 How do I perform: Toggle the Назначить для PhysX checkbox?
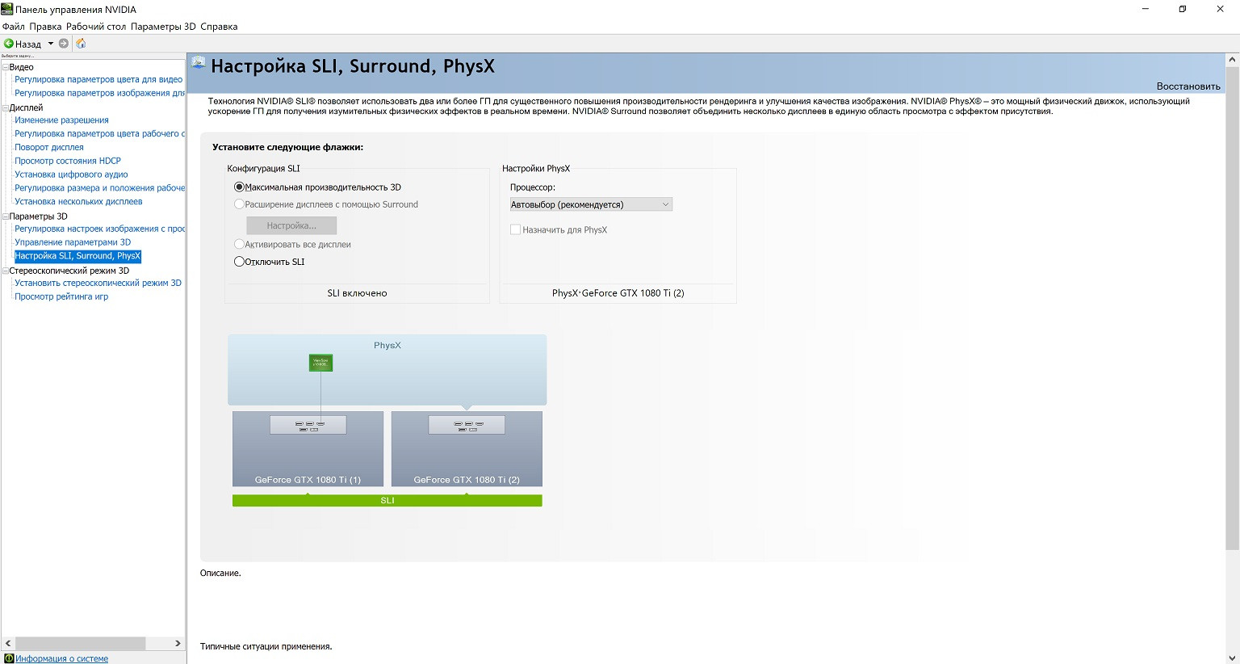point(515,230)
